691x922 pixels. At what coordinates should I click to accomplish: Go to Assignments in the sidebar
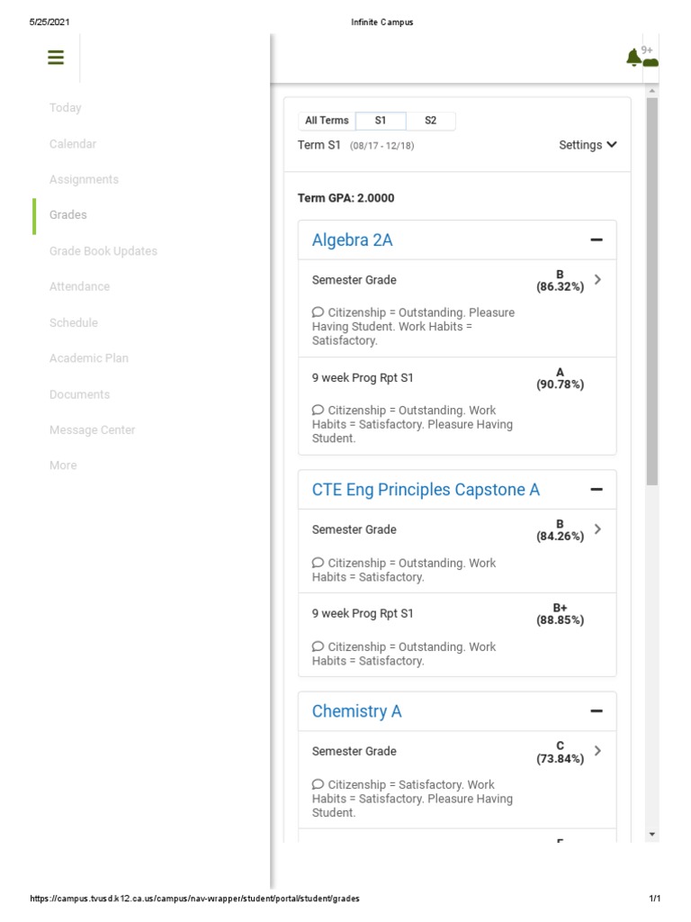84,179
